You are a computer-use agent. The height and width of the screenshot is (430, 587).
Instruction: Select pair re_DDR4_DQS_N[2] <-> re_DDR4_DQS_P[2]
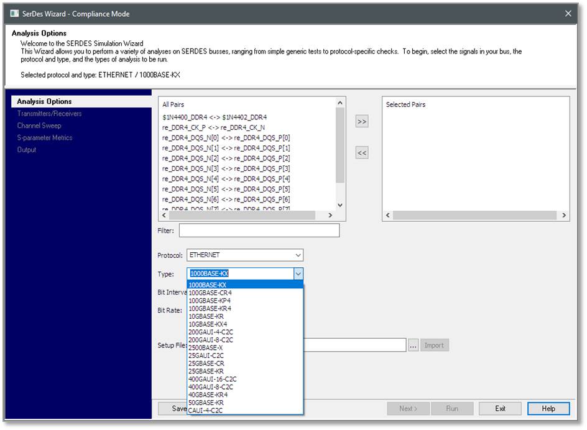coord(226,158)
